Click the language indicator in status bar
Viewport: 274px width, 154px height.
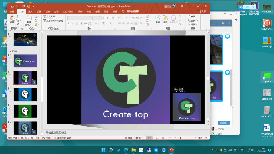click(x=46, y=138)
